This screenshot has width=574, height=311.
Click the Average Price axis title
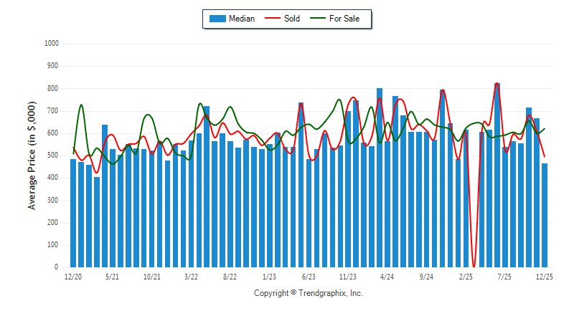(32, 155)
